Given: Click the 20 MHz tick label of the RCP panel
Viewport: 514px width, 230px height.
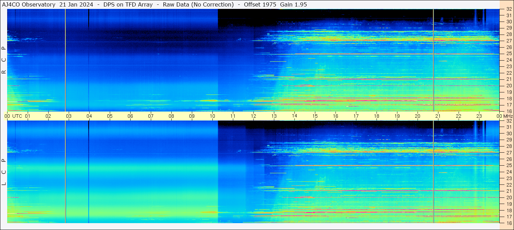Looking at the screenshot, I should tap(509, 86).
